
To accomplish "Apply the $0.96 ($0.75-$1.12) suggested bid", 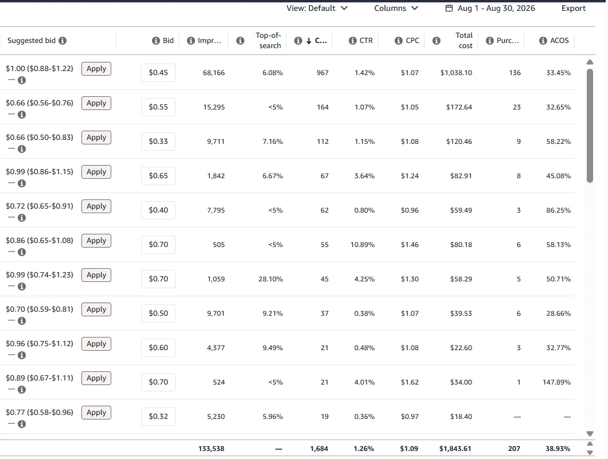I will tap(96, 344).
